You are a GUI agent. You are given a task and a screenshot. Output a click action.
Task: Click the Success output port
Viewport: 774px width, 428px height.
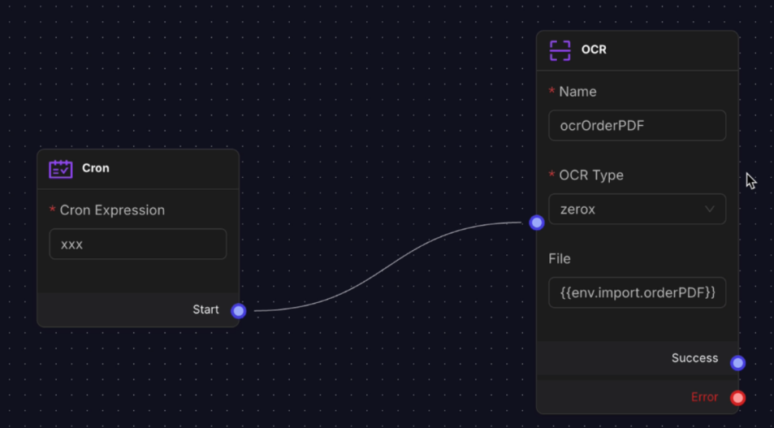click(737, 363)
